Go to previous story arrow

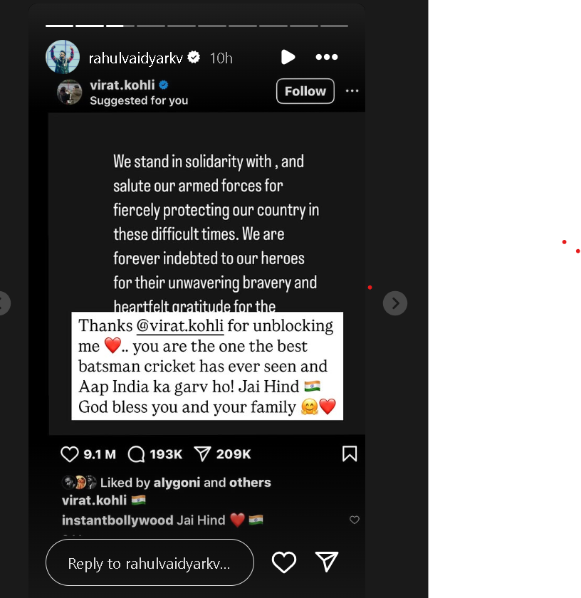[x=4, y=303]
